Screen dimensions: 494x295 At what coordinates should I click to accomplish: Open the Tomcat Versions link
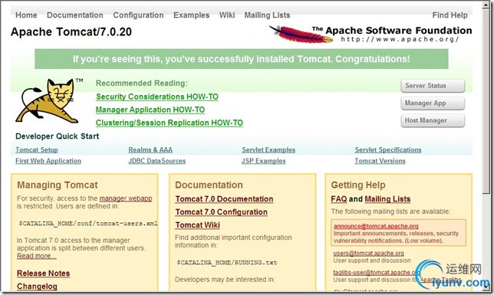380,161
